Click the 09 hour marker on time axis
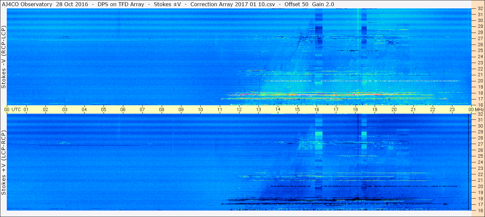Screen dimensions: 485x217 point(181,110)
